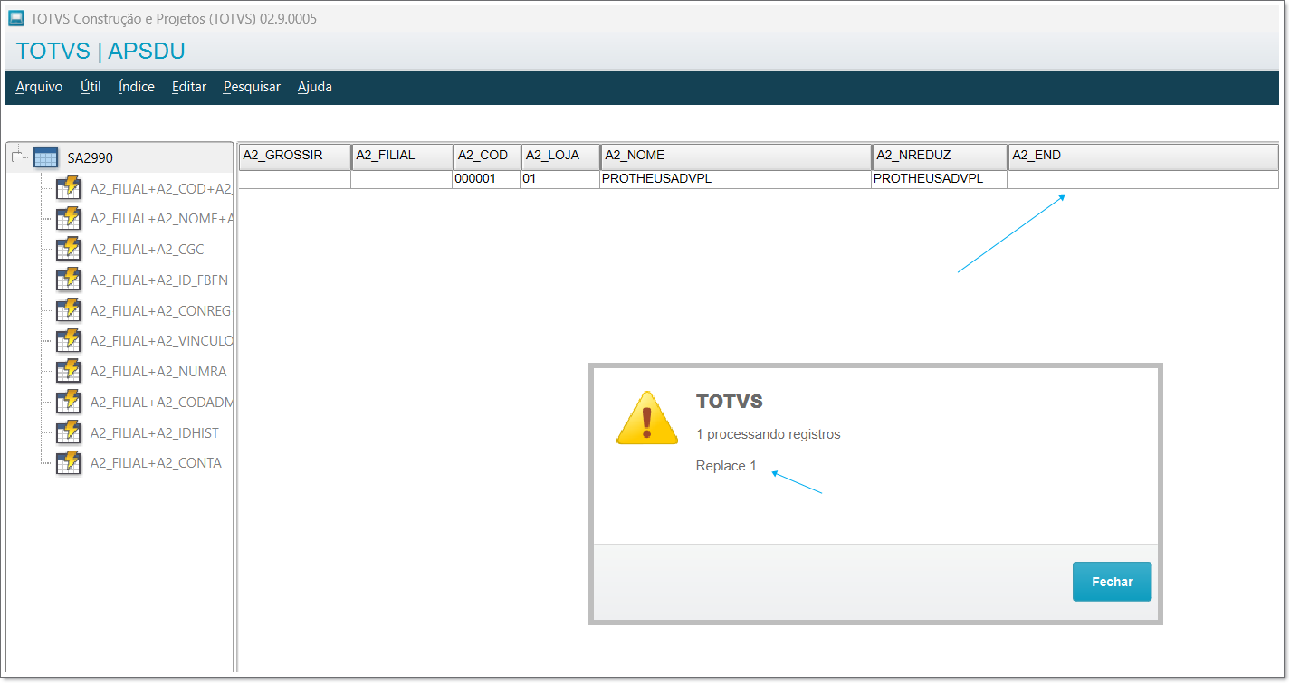Select index A2_FILIAL+A2_CONREG label
The height and width of the screenshot is (683, 1290).
click(x=160, y=311)
